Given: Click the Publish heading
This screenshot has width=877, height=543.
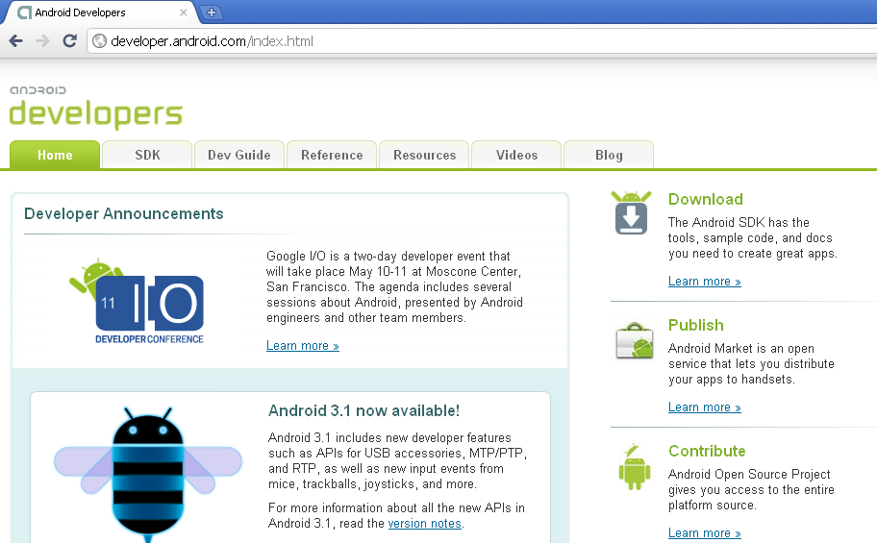Looking at the screenshot, I should click(x=696, y=325).
